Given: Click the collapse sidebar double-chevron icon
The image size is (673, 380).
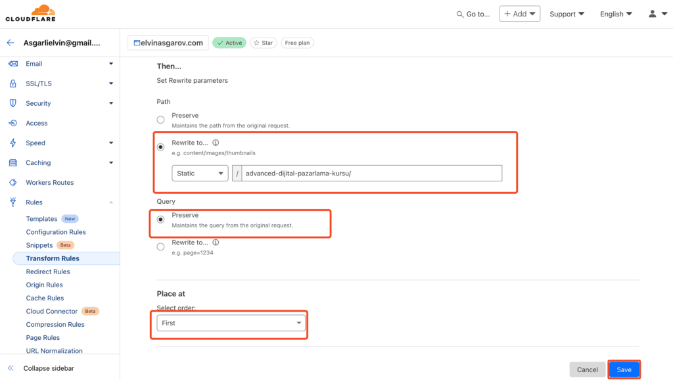Looking at the screenshot, I should coord(11,368).
